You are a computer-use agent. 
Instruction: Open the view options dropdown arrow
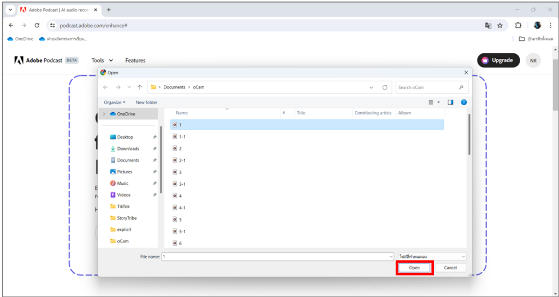438,102
